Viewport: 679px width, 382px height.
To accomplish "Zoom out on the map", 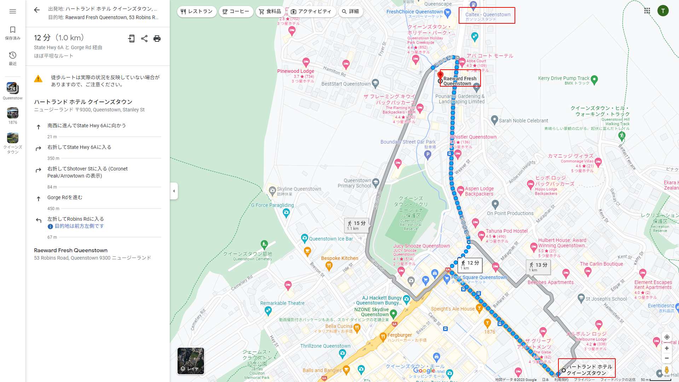I will (667, 358).
